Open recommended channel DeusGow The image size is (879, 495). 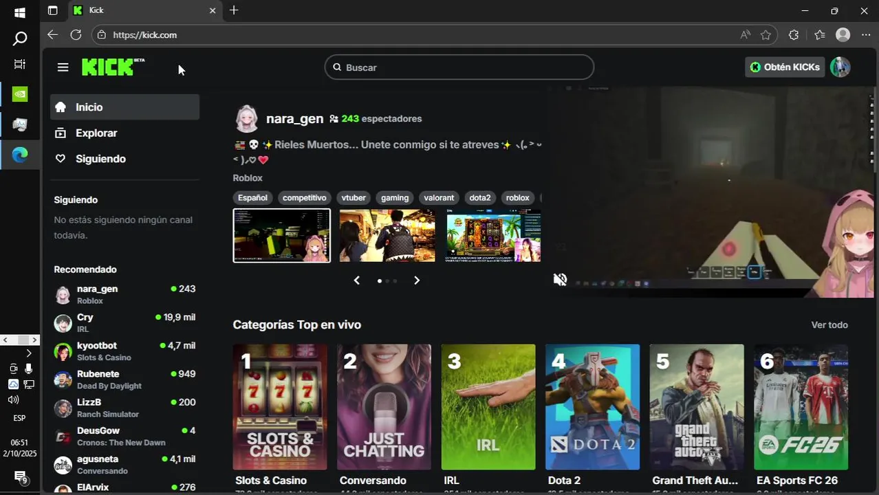pyautogui.click(x=124, y=437)
